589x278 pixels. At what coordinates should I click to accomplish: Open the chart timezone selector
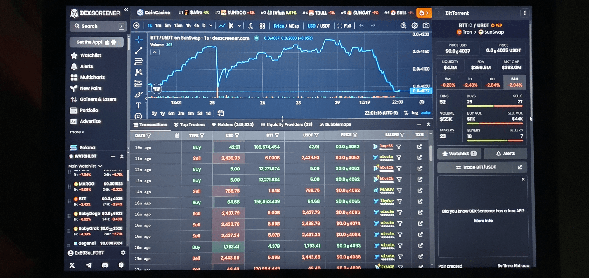tap(381, 113)
